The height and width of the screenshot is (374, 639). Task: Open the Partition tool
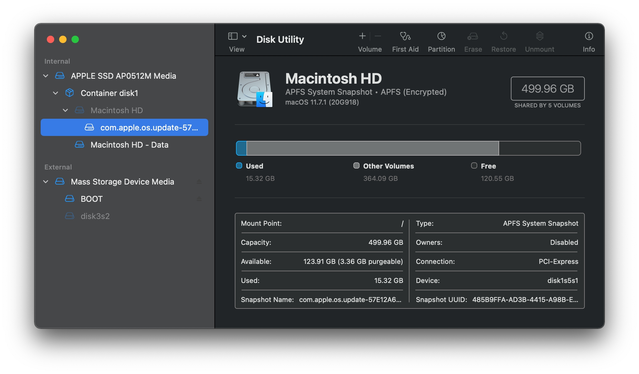[441, 36]
